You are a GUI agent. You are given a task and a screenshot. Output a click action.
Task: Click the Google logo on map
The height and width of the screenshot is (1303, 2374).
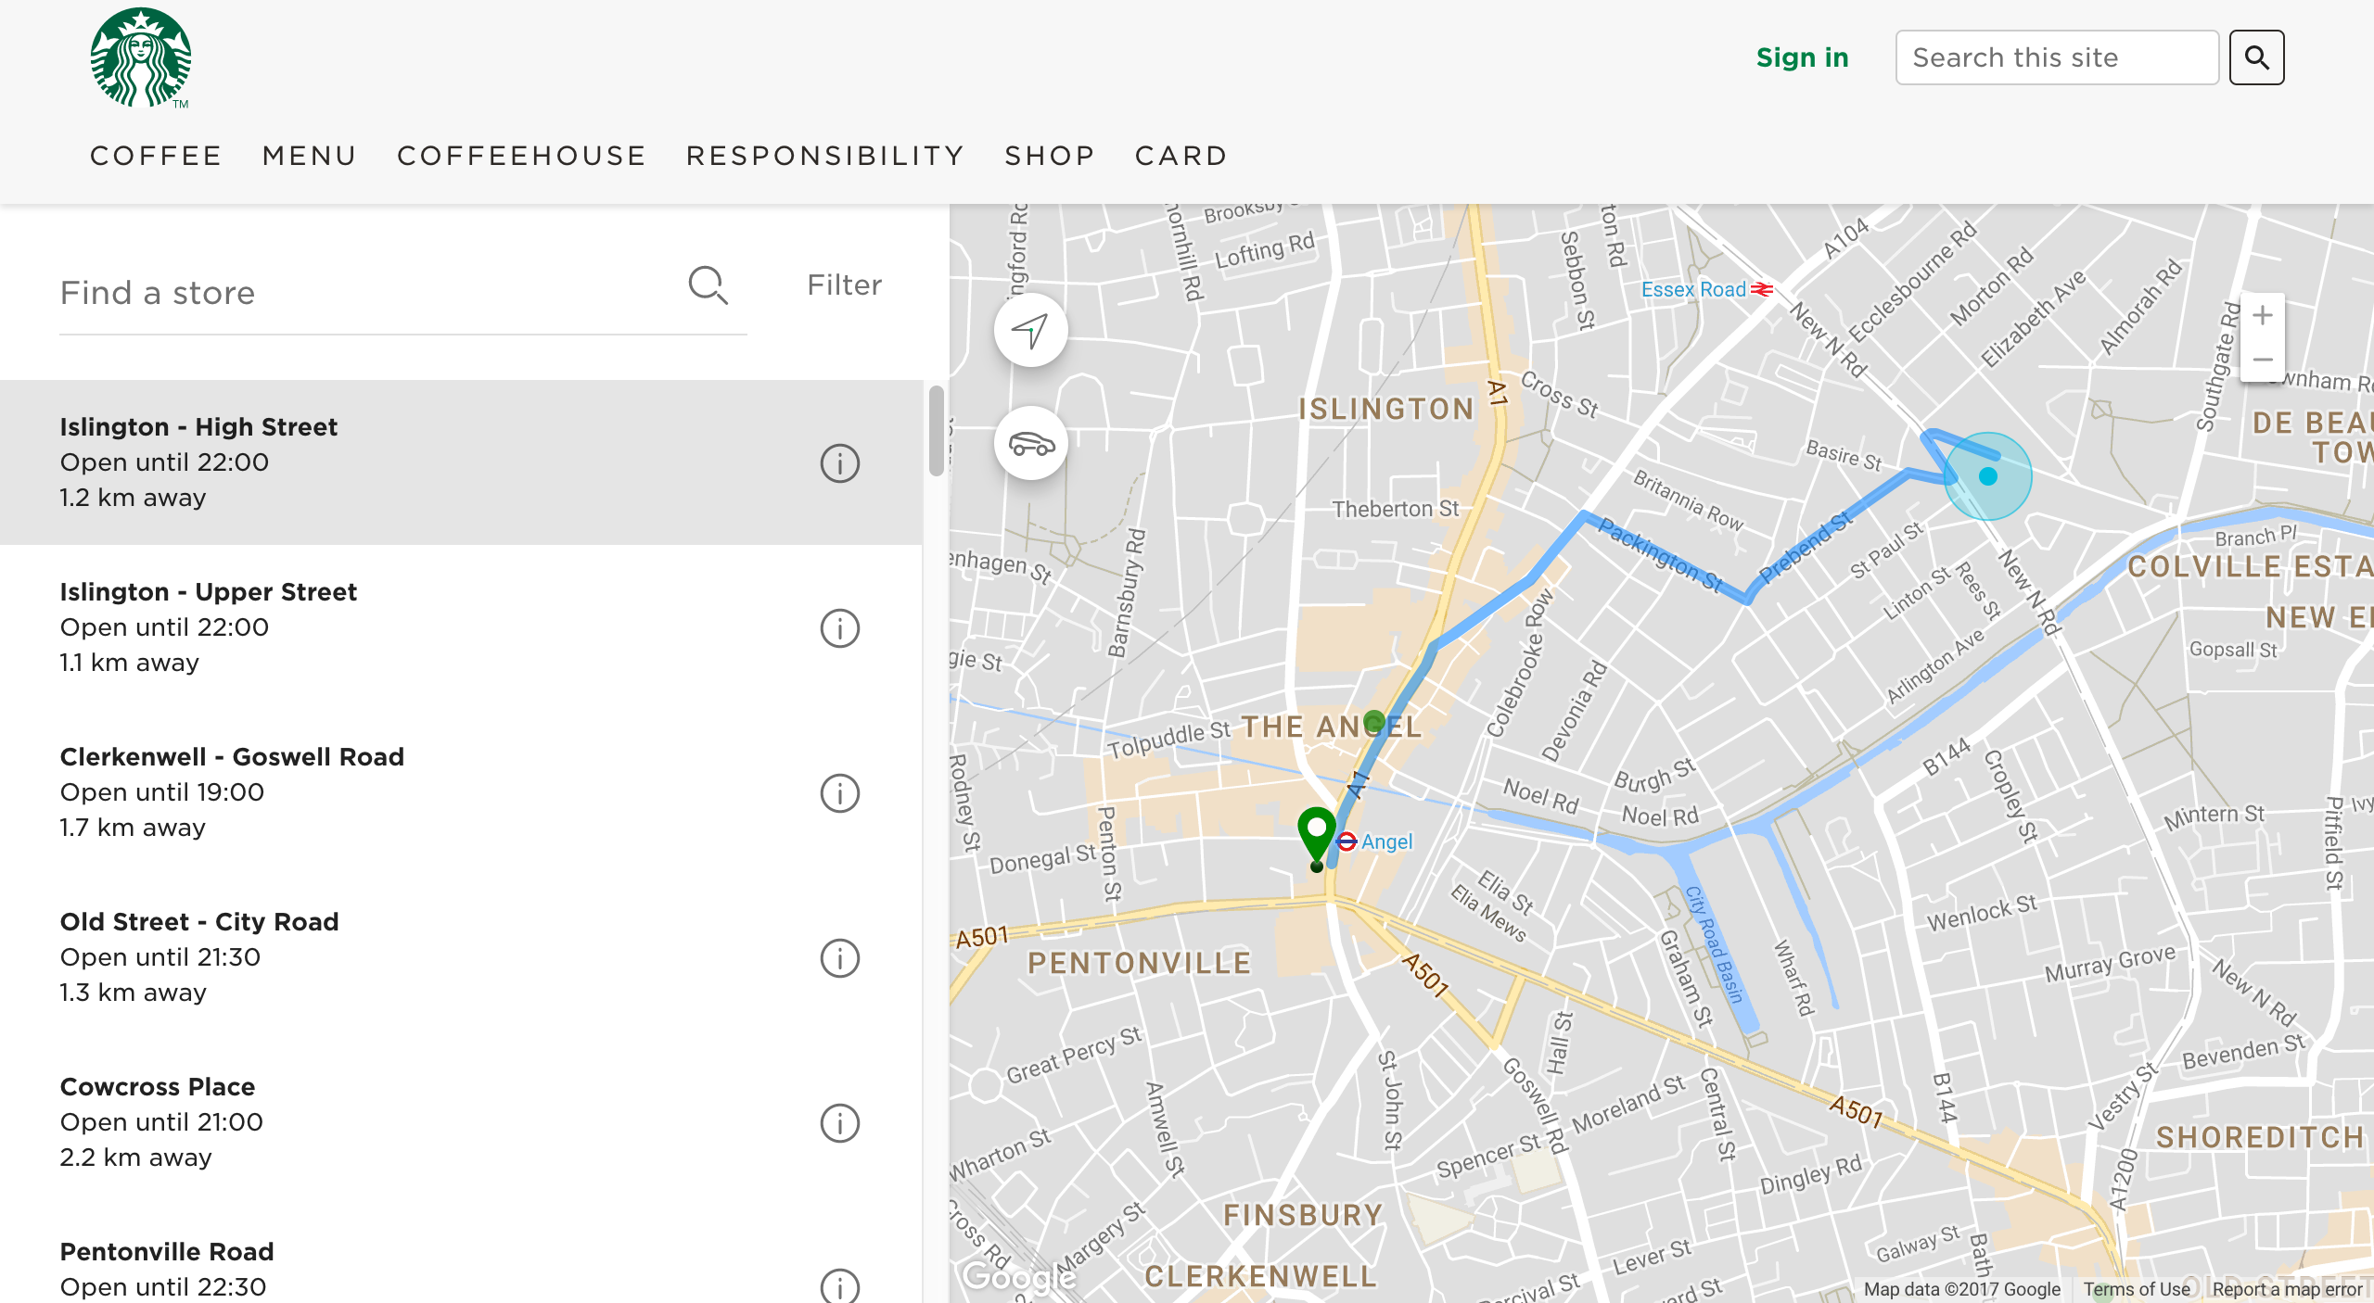click(x=1018, y=1276)
